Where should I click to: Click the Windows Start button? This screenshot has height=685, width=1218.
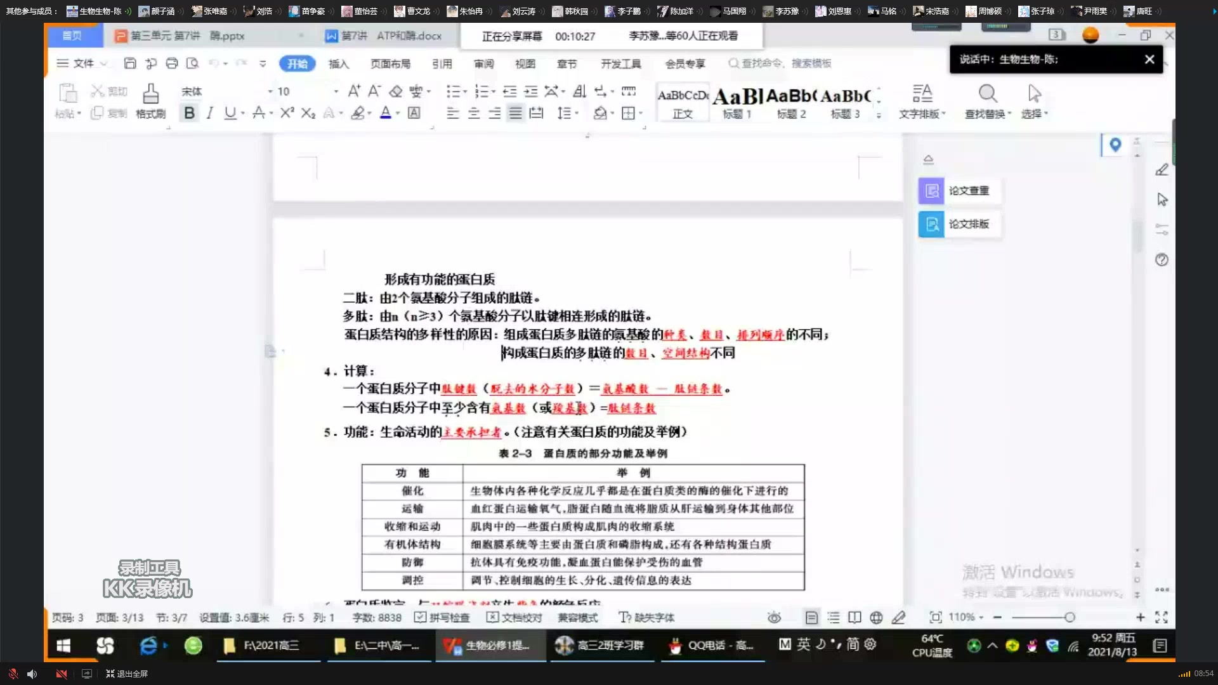[x=63, y=646]
